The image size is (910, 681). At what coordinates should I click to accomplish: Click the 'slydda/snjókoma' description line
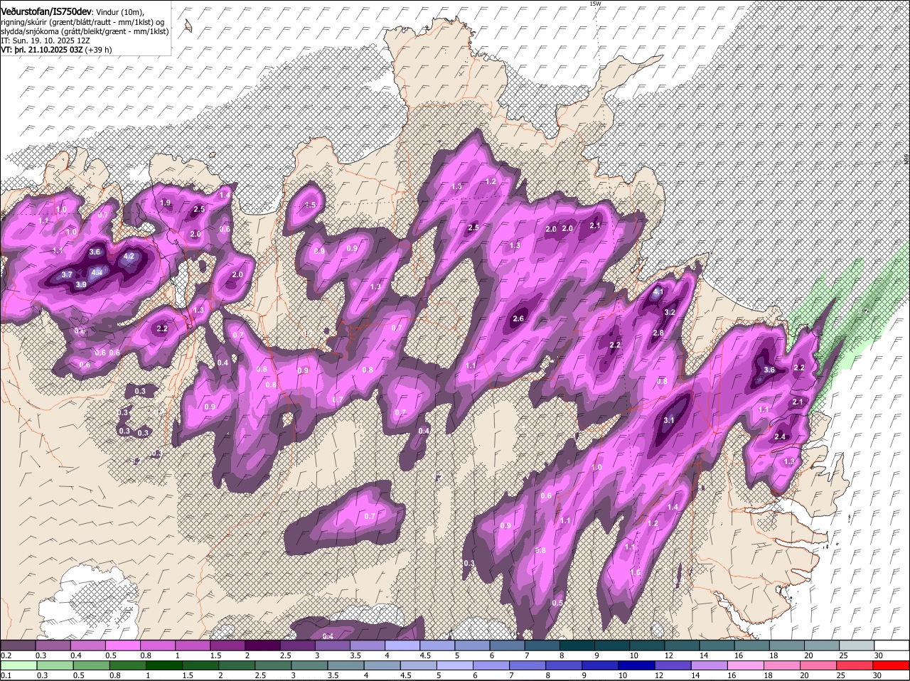pos(85,32)
